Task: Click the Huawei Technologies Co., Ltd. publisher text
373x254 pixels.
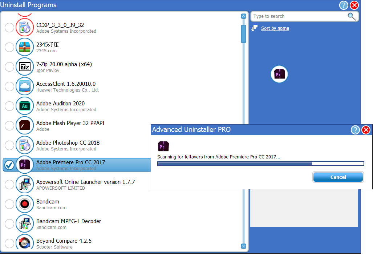Action: coord(68,90)
